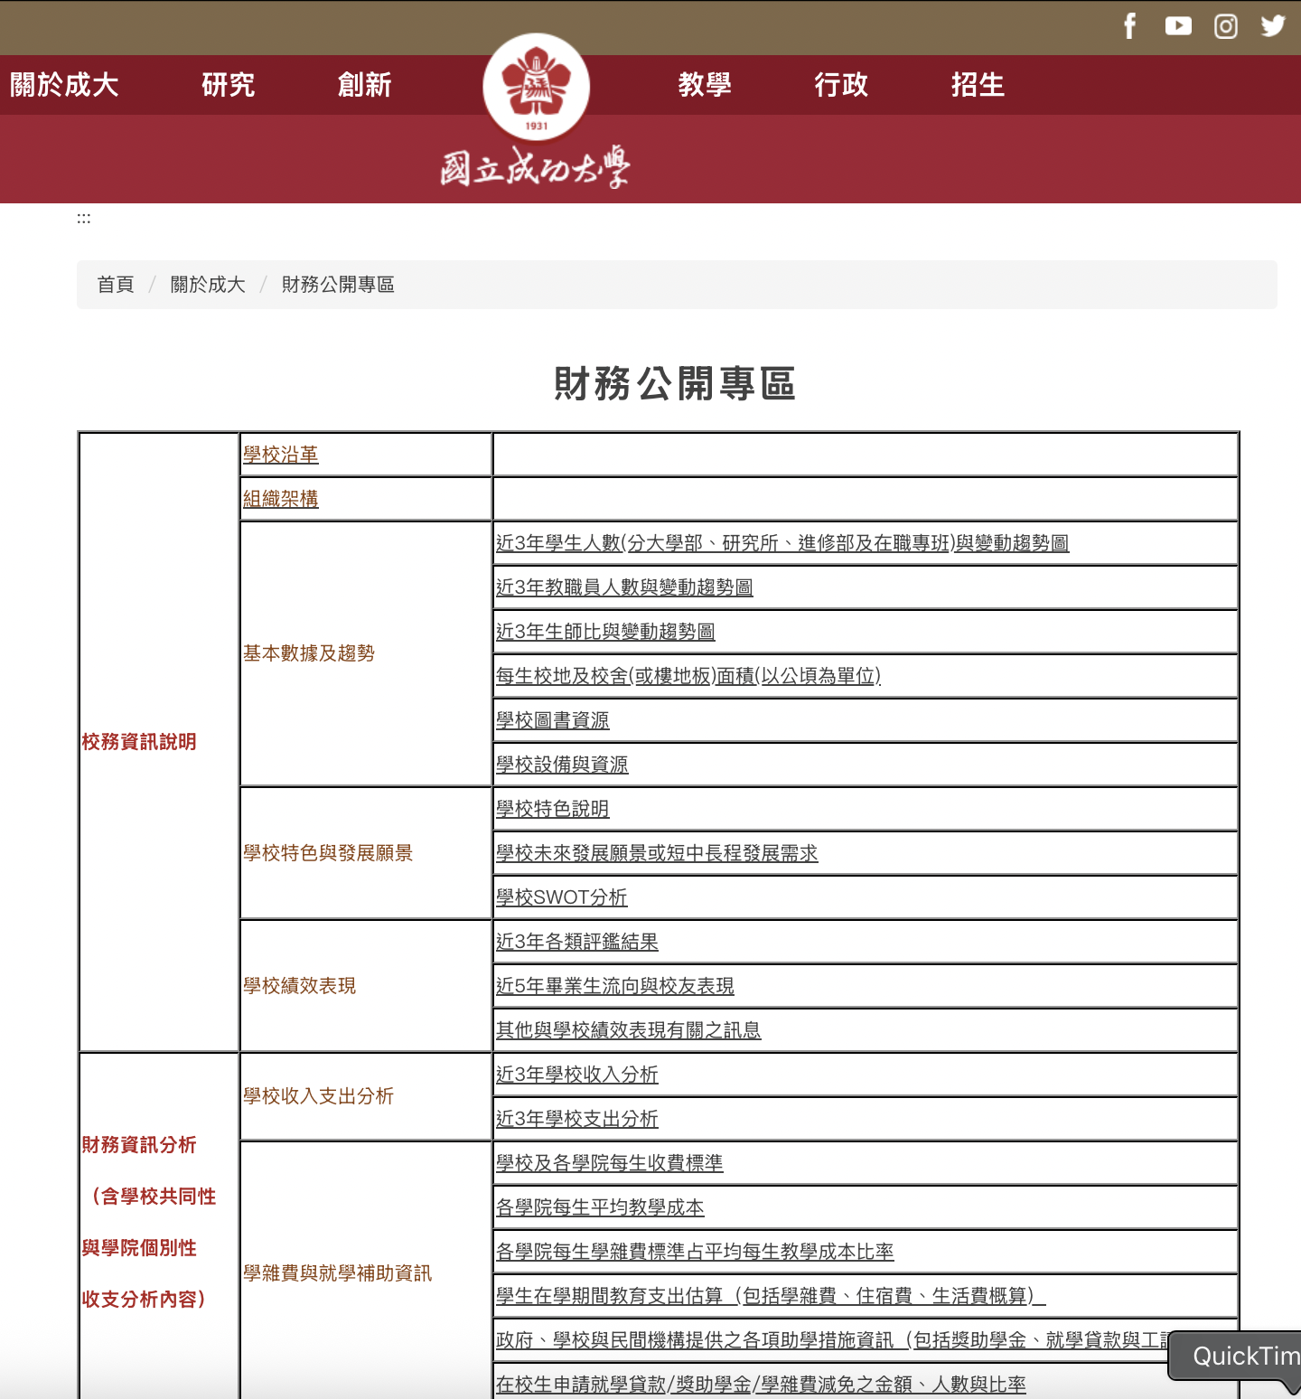Image resolution: width=1301 pixels, height=1399 pixels.
Task: Open the 組織架構 link
Action: tap(281, 499)
